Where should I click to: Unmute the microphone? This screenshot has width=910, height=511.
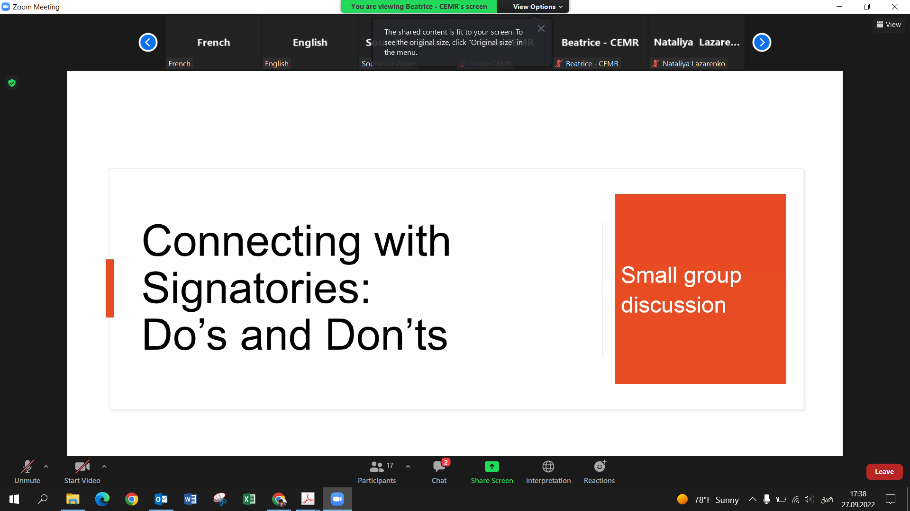27,472
